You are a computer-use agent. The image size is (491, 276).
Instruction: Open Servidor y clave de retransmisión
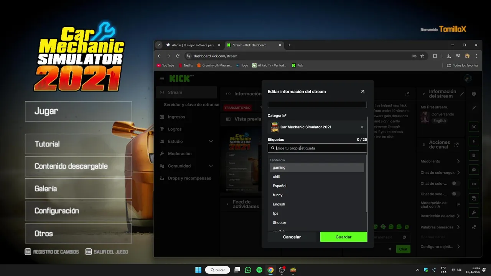pos(191,105)
